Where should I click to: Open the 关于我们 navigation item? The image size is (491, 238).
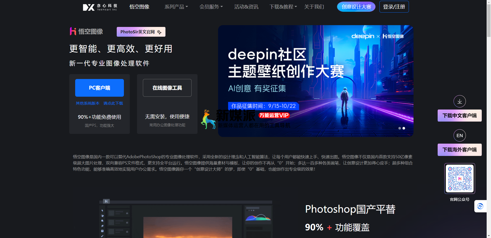(x=314, y=7)
